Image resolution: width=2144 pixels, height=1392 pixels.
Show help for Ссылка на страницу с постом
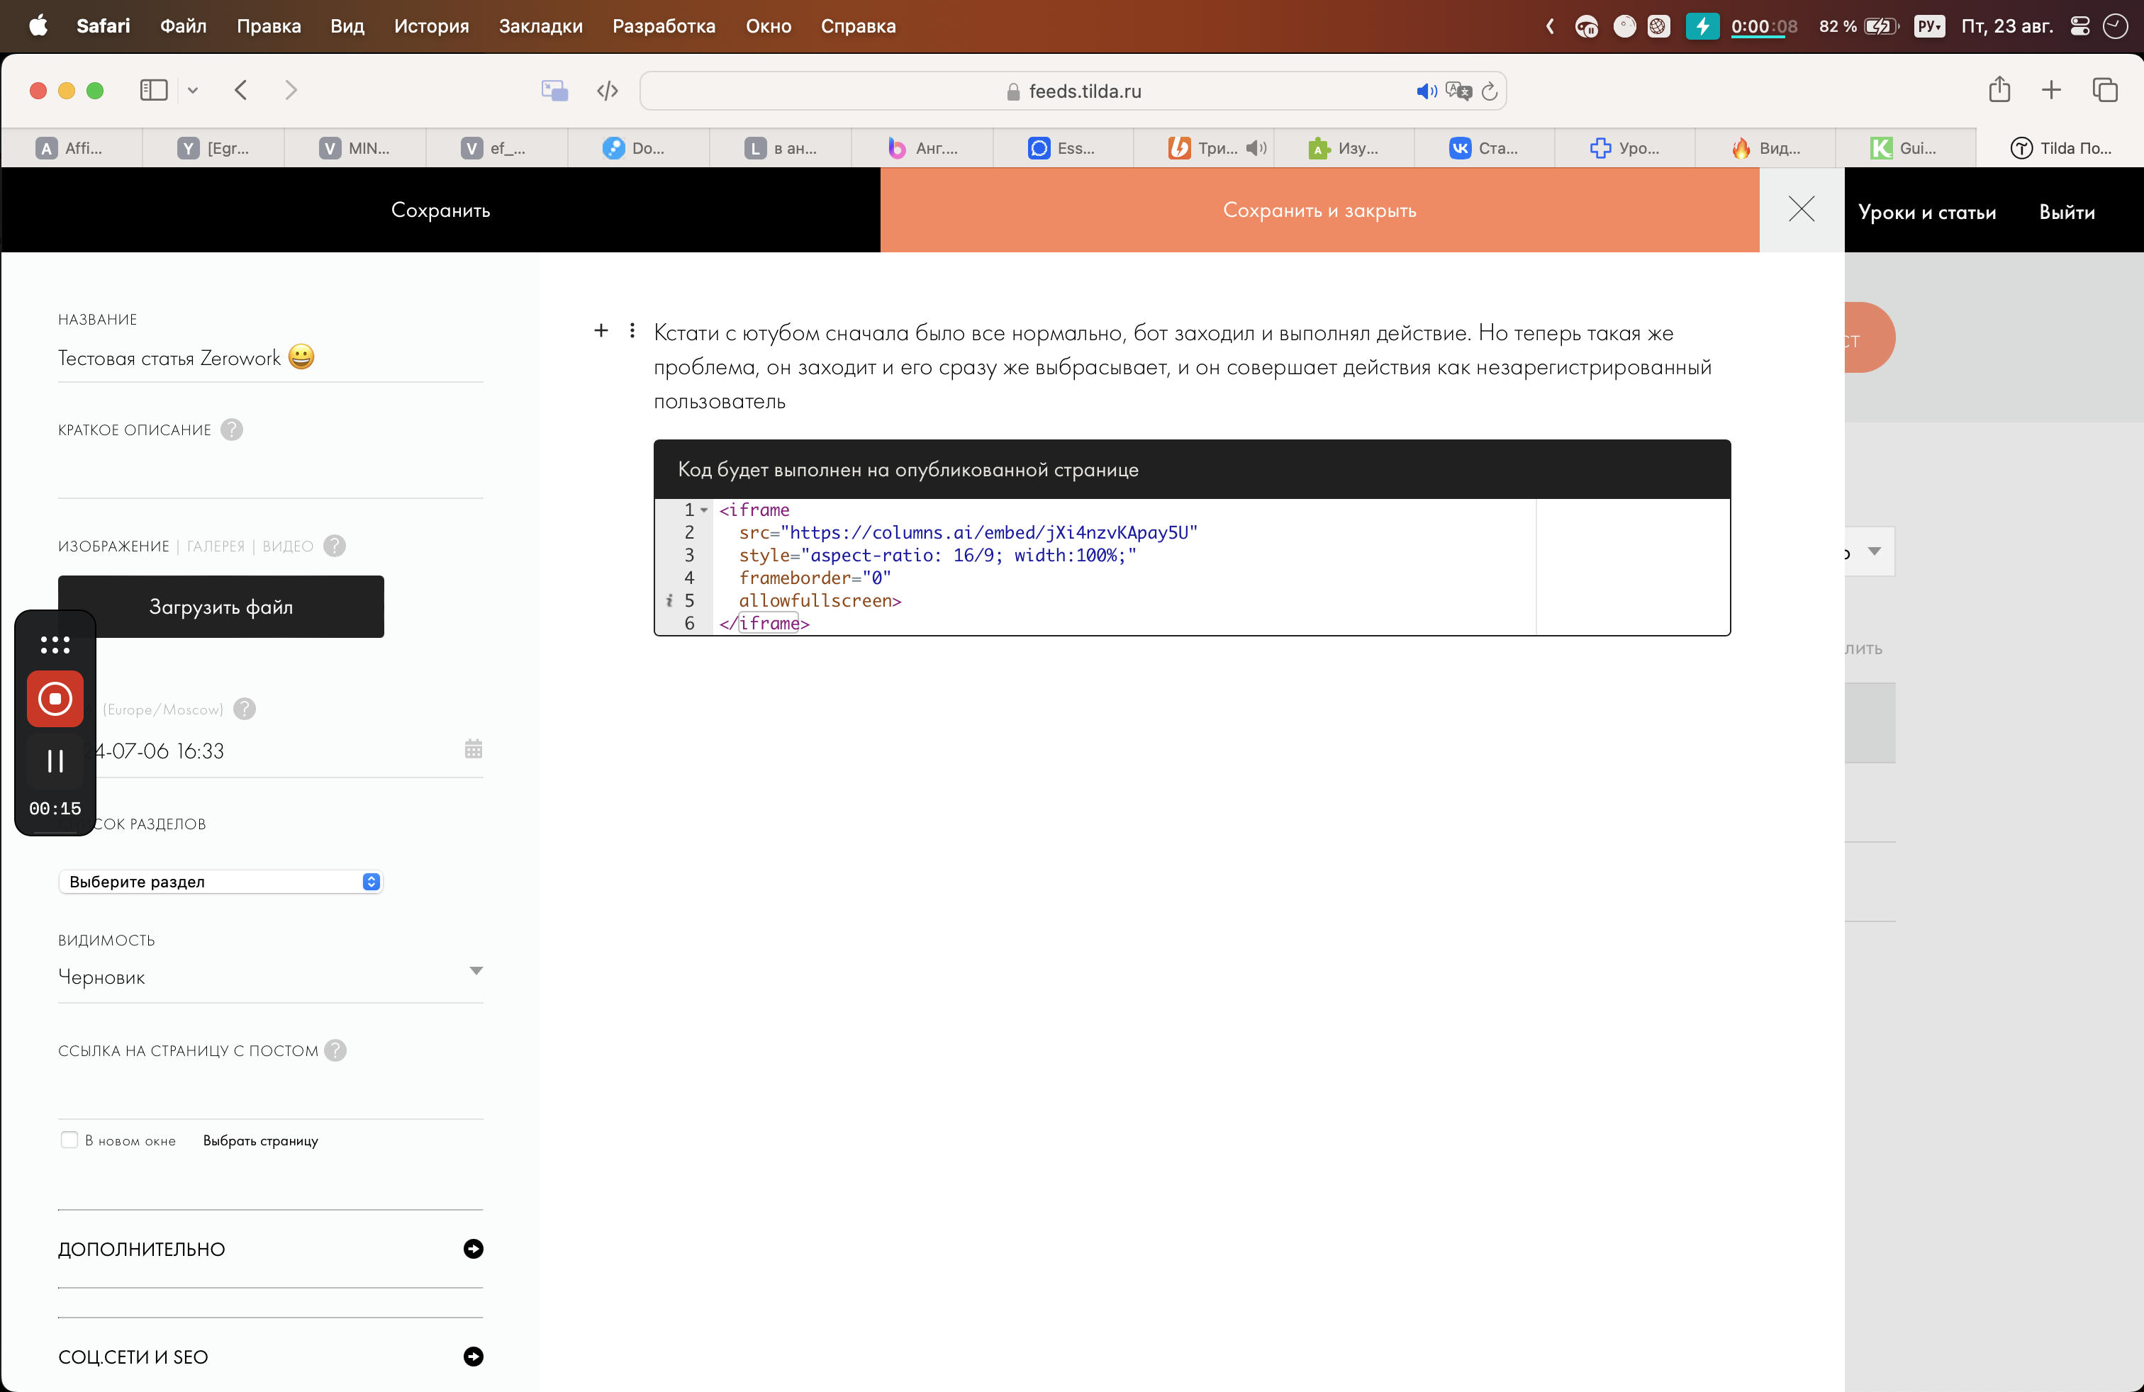(x=335, y=1051)
